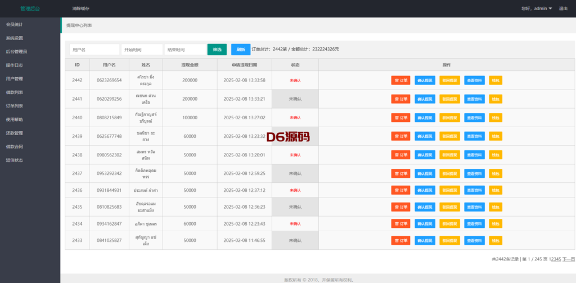576x283 pixels.
Task: Click the 订单 trash button for ID 2442
Action: pos(400,80)
